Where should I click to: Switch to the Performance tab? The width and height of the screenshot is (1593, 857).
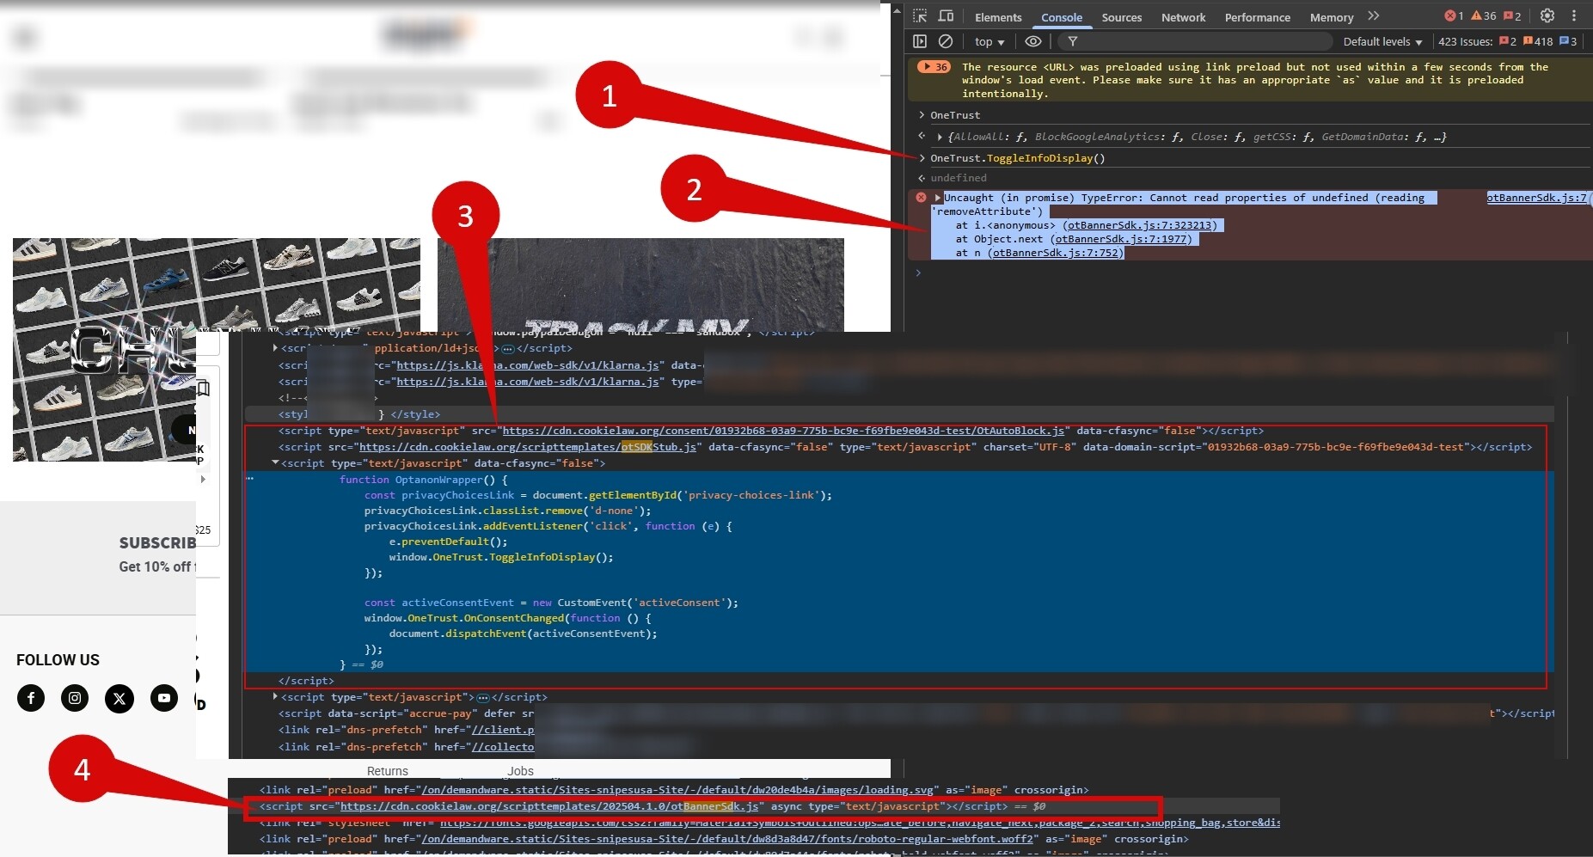(x=1258, y=17)
